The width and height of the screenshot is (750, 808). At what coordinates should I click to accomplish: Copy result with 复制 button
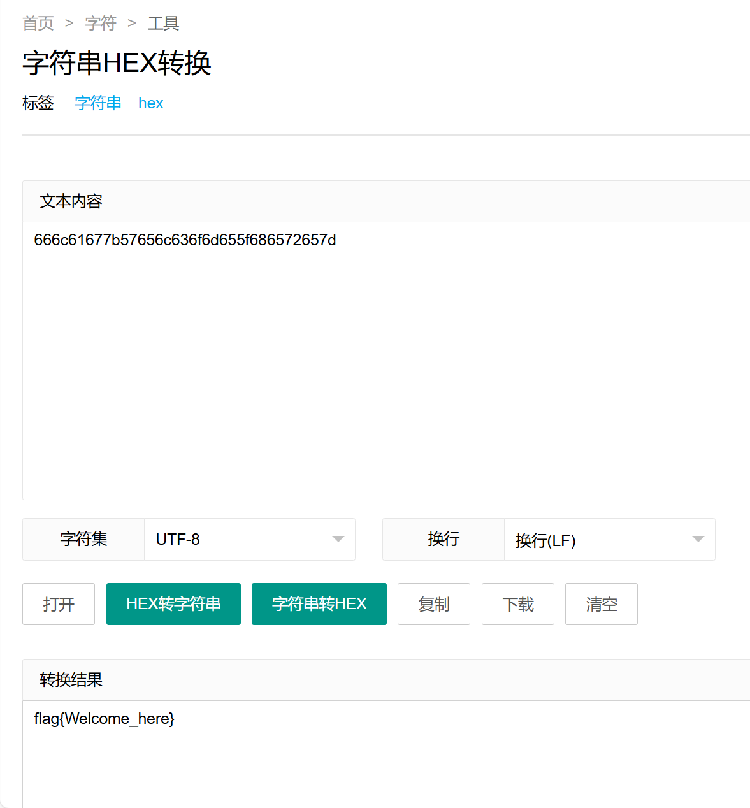click(x=434, y=604)
